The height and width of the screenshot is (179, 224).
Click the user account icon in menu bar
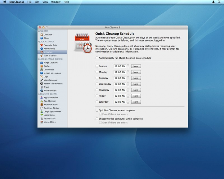tap(213, 2)
